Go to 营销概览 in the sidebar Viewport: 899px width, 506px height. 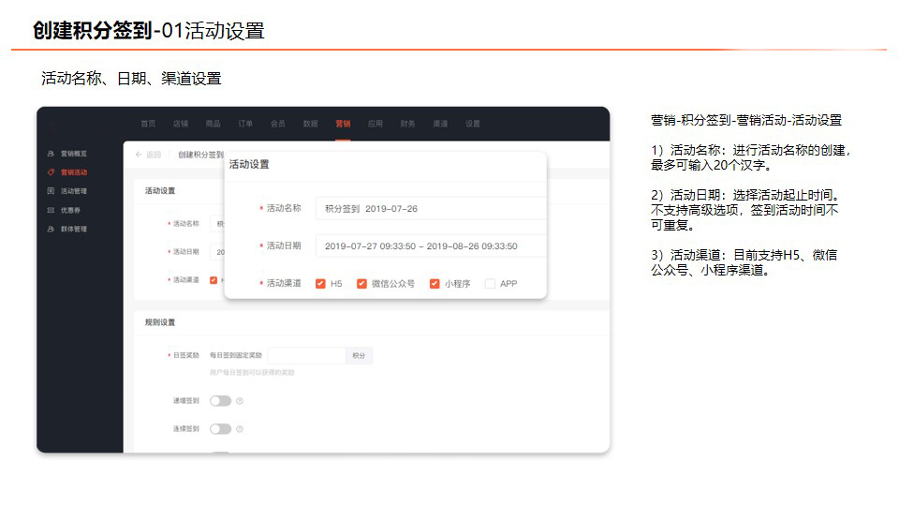pos(74,154)
